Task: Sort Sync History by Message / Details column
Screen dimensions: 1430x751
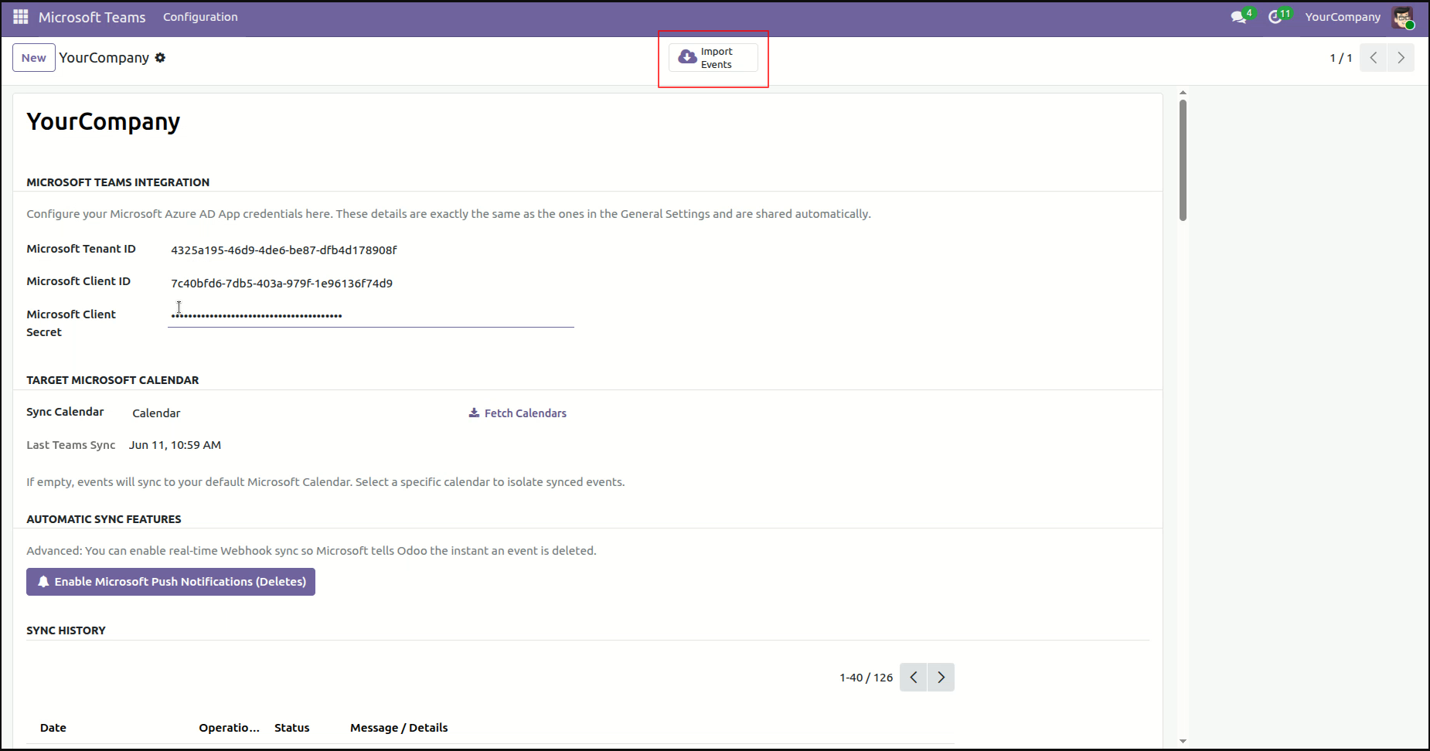Action: click(399, 728)
